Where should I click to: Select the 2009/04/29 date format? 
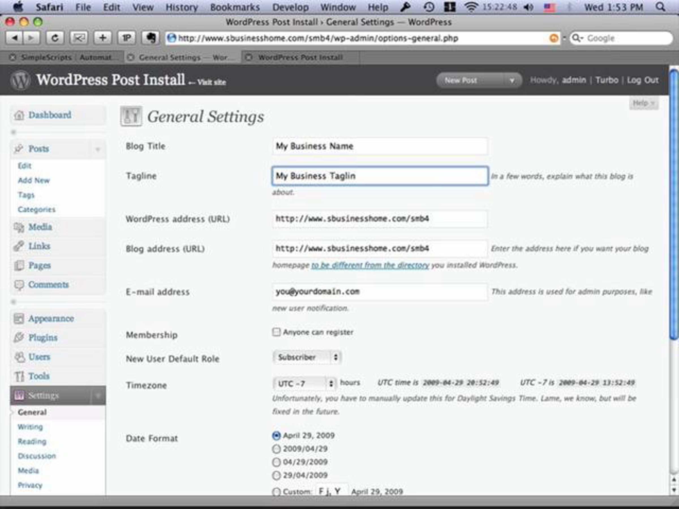click(x=276, y=449)
